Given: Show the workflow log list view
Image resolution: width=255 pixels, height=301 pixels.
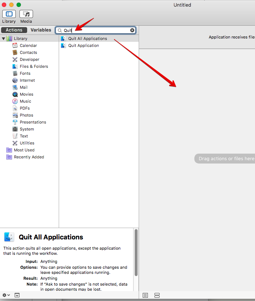Looking at the screenshot, I should pyautogui.click(x=145, y=295).
